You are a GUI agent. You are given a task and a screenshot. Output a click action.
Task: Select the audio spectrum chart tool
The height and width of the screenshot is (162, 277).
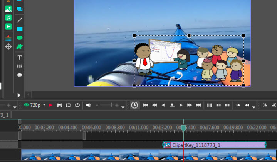click(8, 38)
